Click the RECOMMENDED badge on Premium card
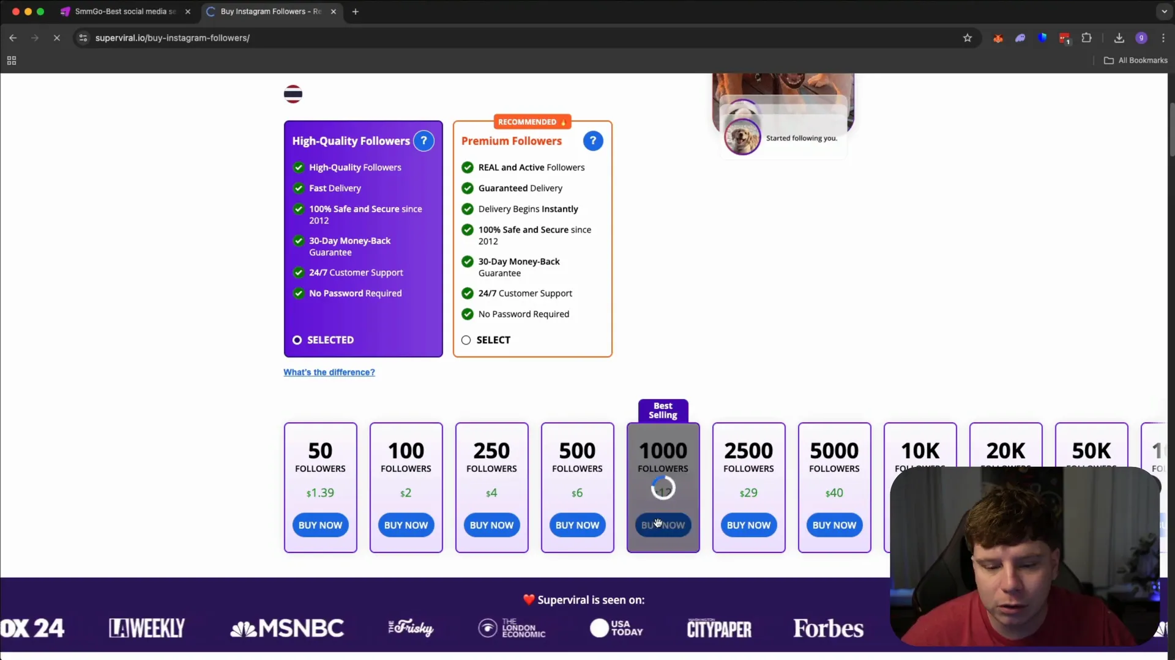1175x660 pixels. (532, 122)
